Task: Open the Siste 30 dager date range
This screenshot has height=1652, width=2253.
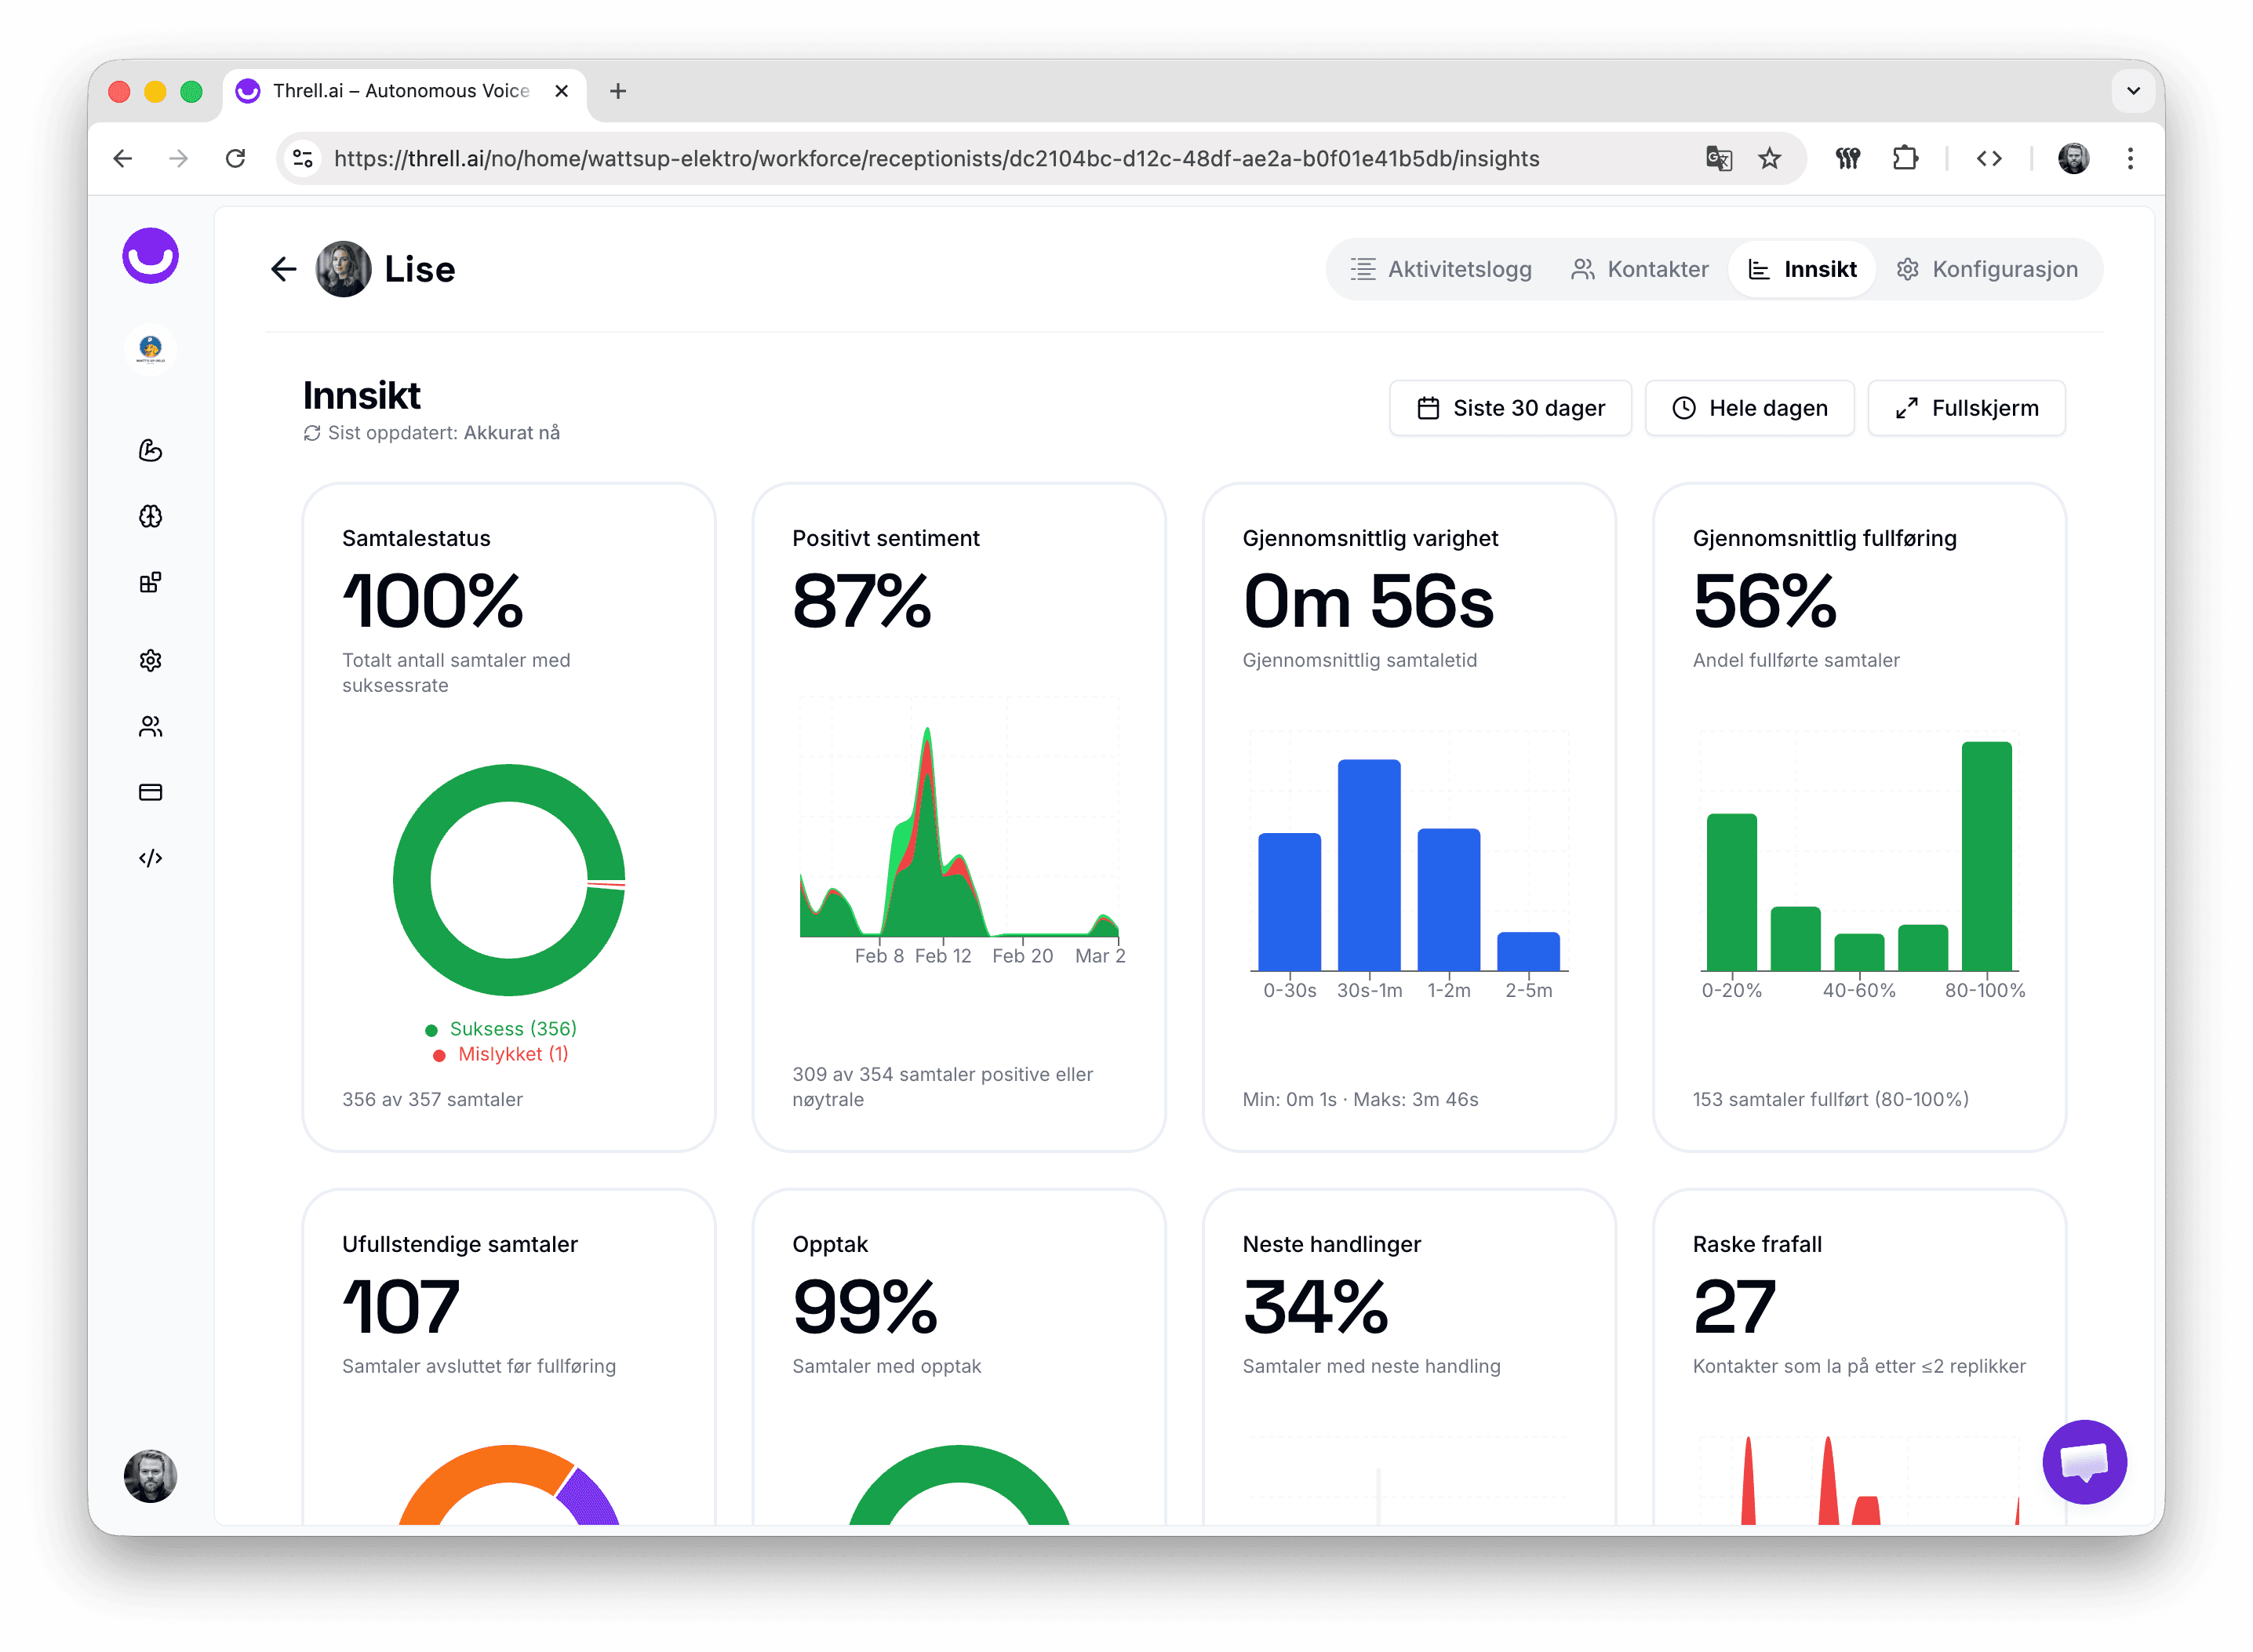Action: tap(1510, 408)
